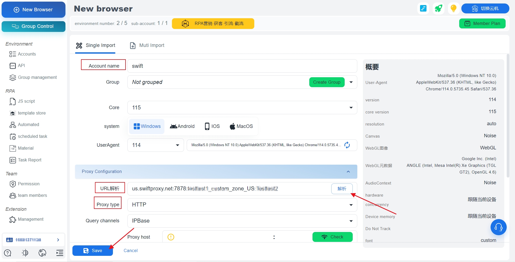Open the Proxy type dropdown

point(351,205)
